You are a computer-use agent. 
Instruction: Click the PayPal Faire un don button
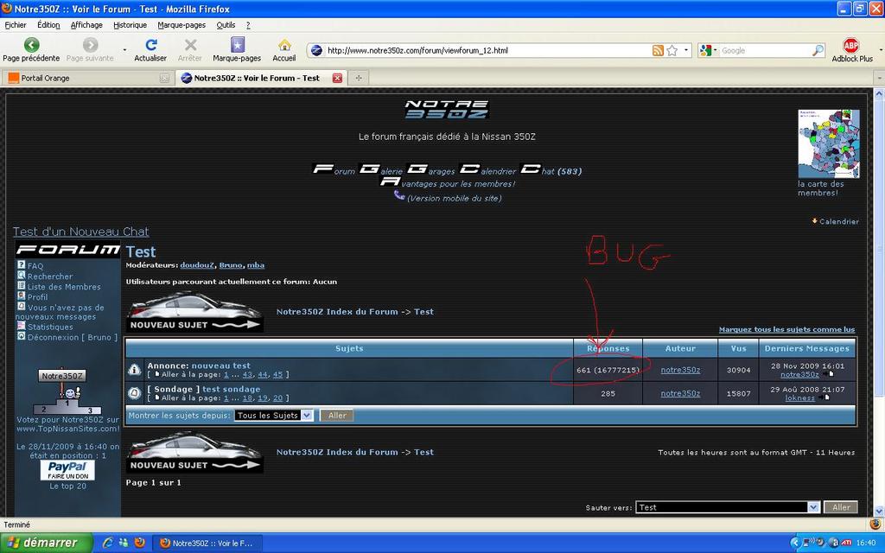[67, 470]
